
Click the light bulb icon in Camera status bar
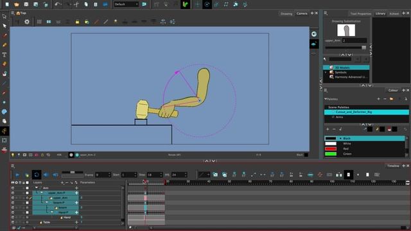(x=13, y=155)
